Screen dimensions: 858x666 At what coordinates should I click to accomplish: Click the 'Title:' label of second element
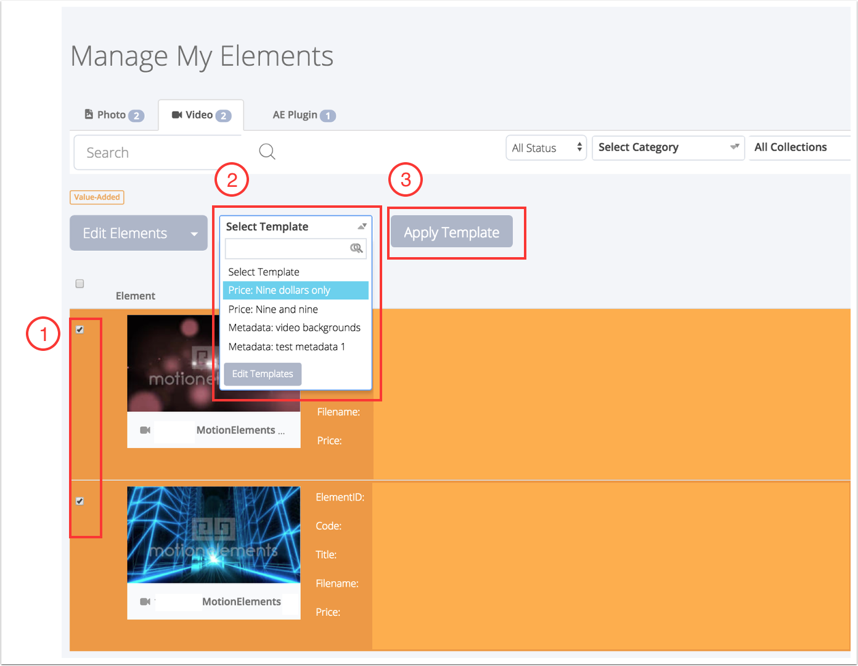click(x=326, y=554)
